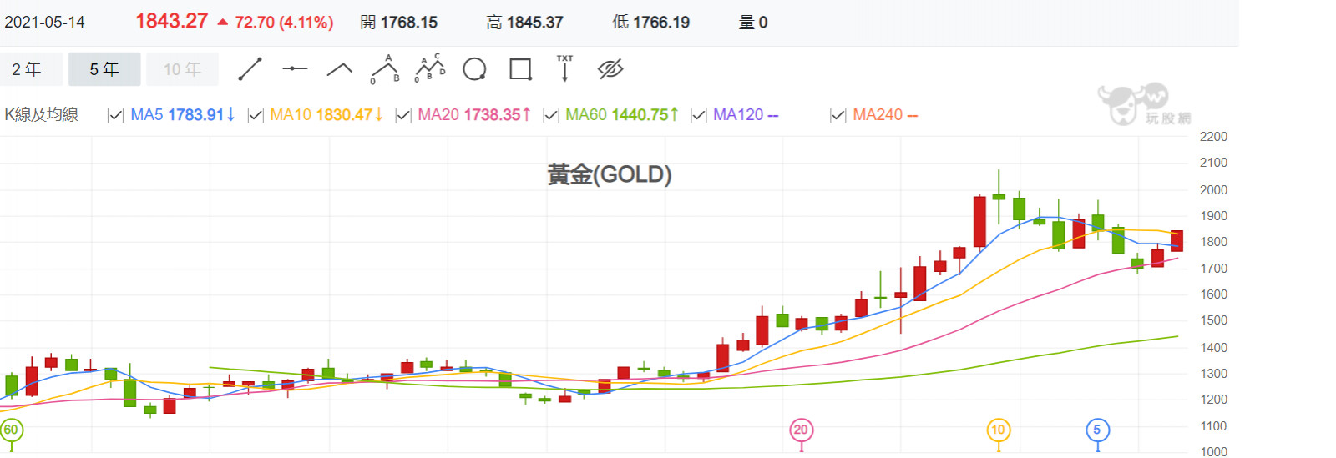
Task: Click the pink 20 marker on timeline
Action: click(x=801, y=430)
